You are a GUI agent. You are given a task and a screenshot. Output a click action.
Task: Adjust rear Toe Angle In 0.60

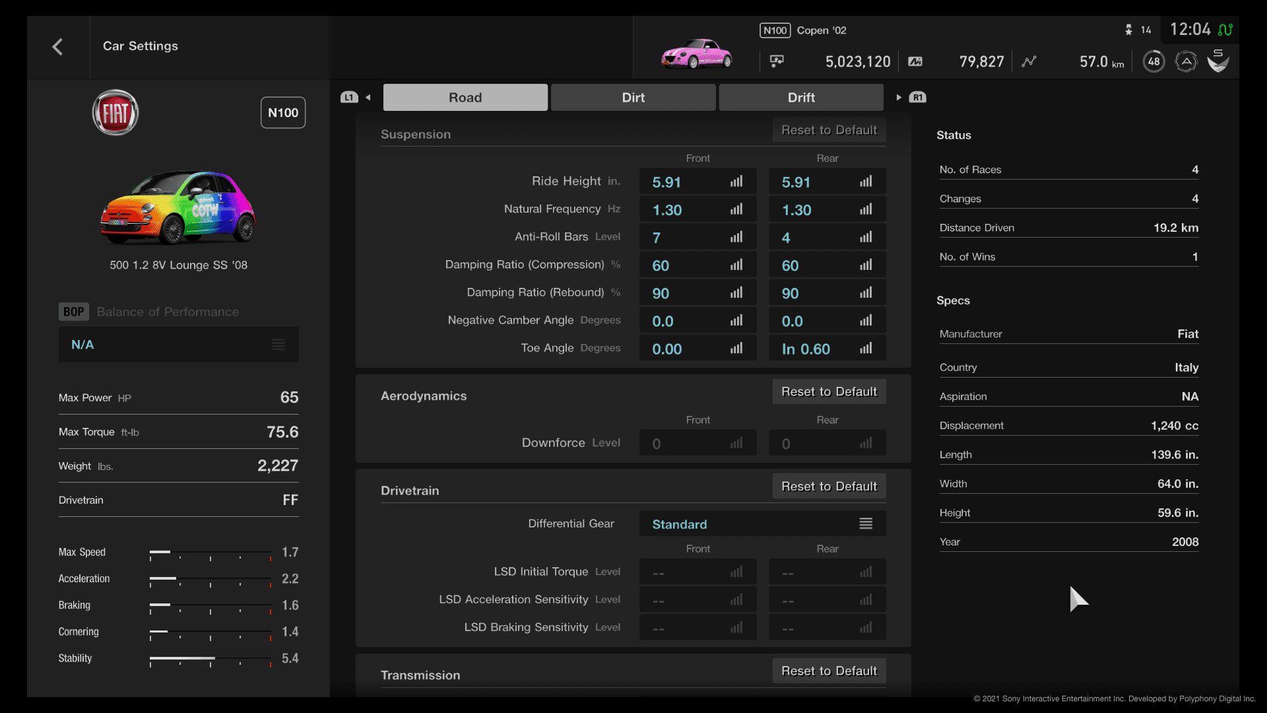point(828,349)
